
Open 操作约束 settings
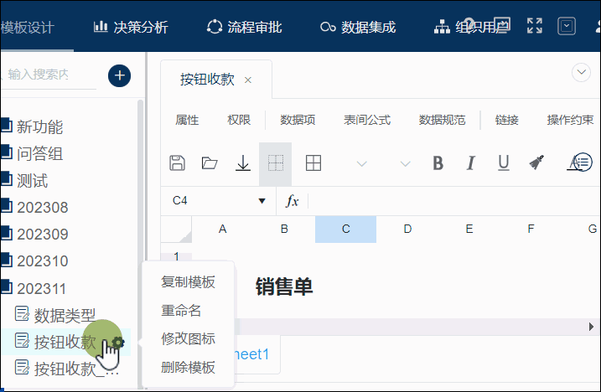(570, 120)
